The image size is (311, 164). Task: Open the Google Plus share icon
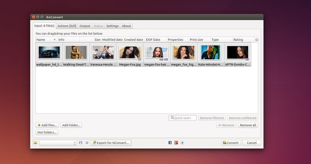pos(176,143)
